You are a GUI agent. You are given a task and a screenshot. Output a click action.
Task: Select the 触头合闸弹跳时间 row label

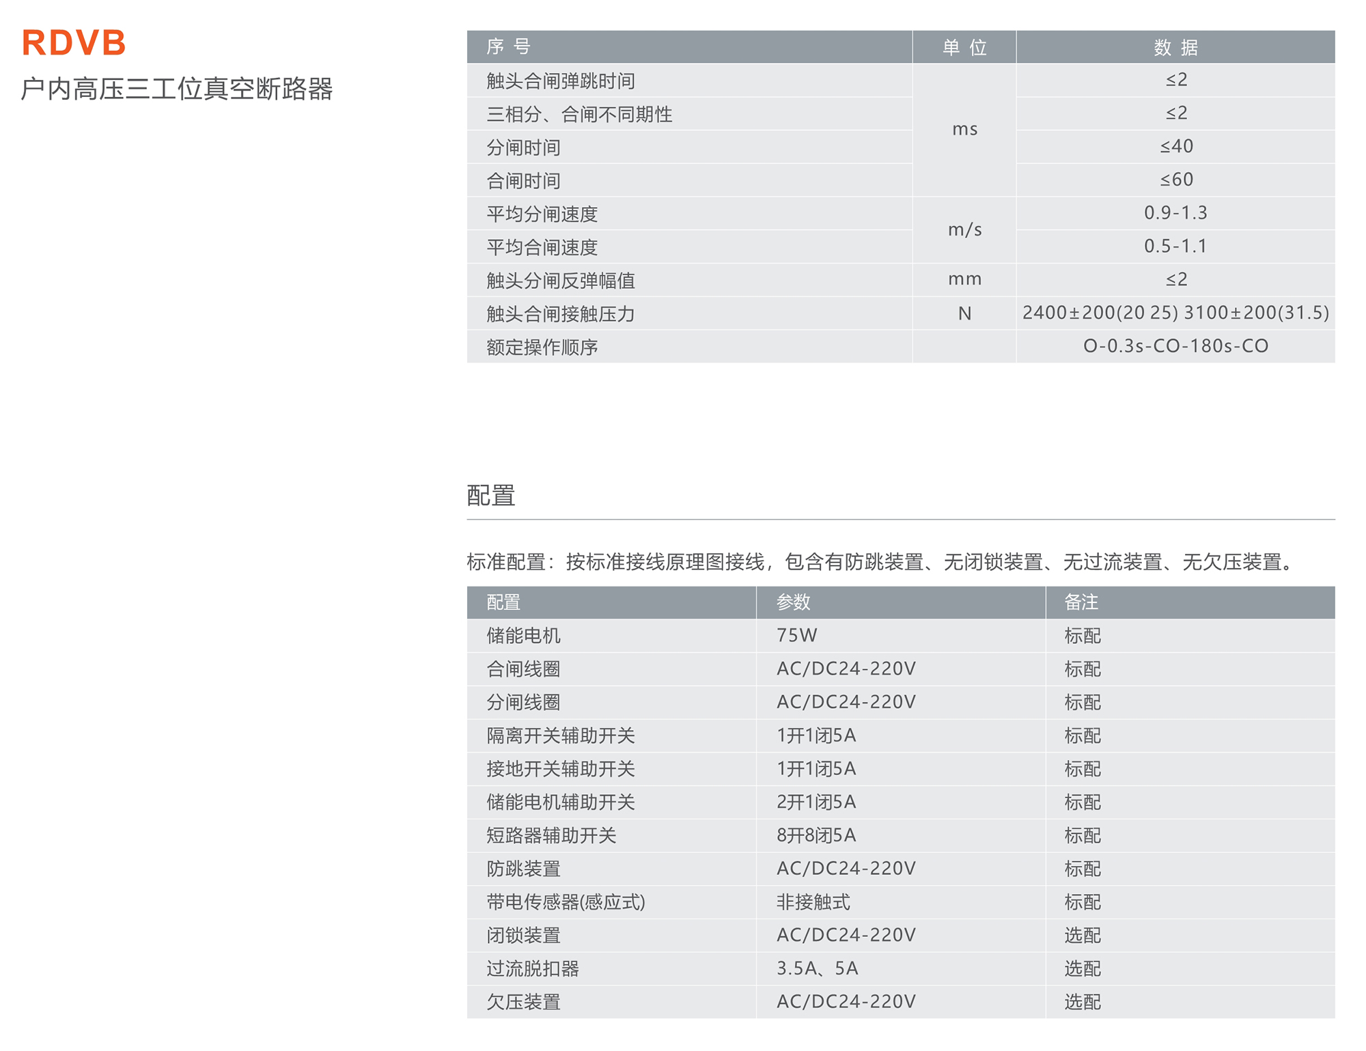[561, 81]
